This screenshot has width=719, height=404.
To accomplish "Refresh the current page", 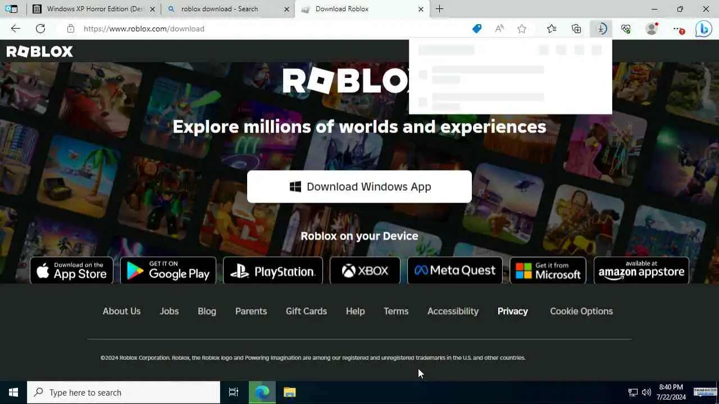I will click(40, 29).
